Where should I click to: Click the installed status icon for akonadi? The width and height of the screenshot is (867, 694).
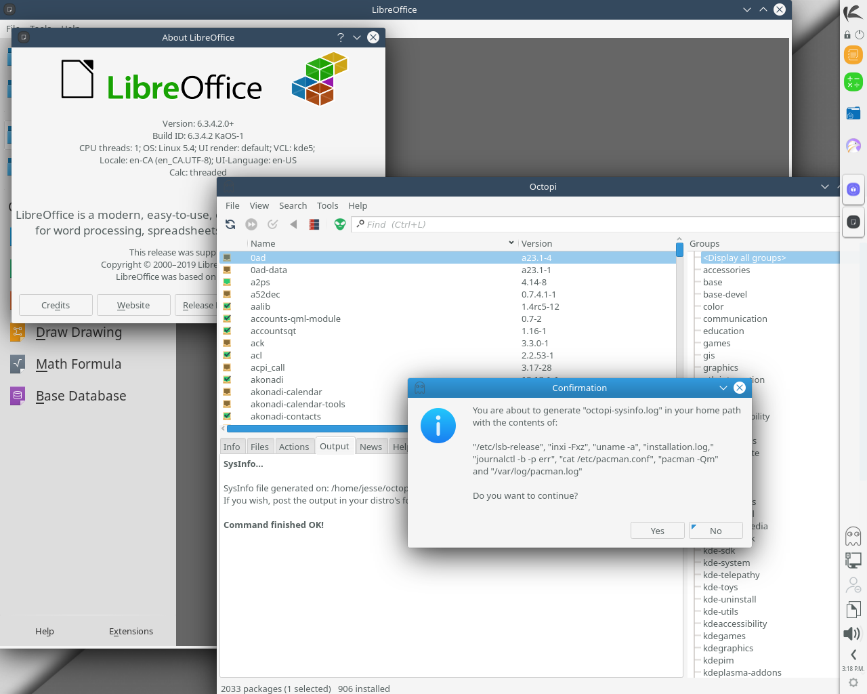click(227, 380)
